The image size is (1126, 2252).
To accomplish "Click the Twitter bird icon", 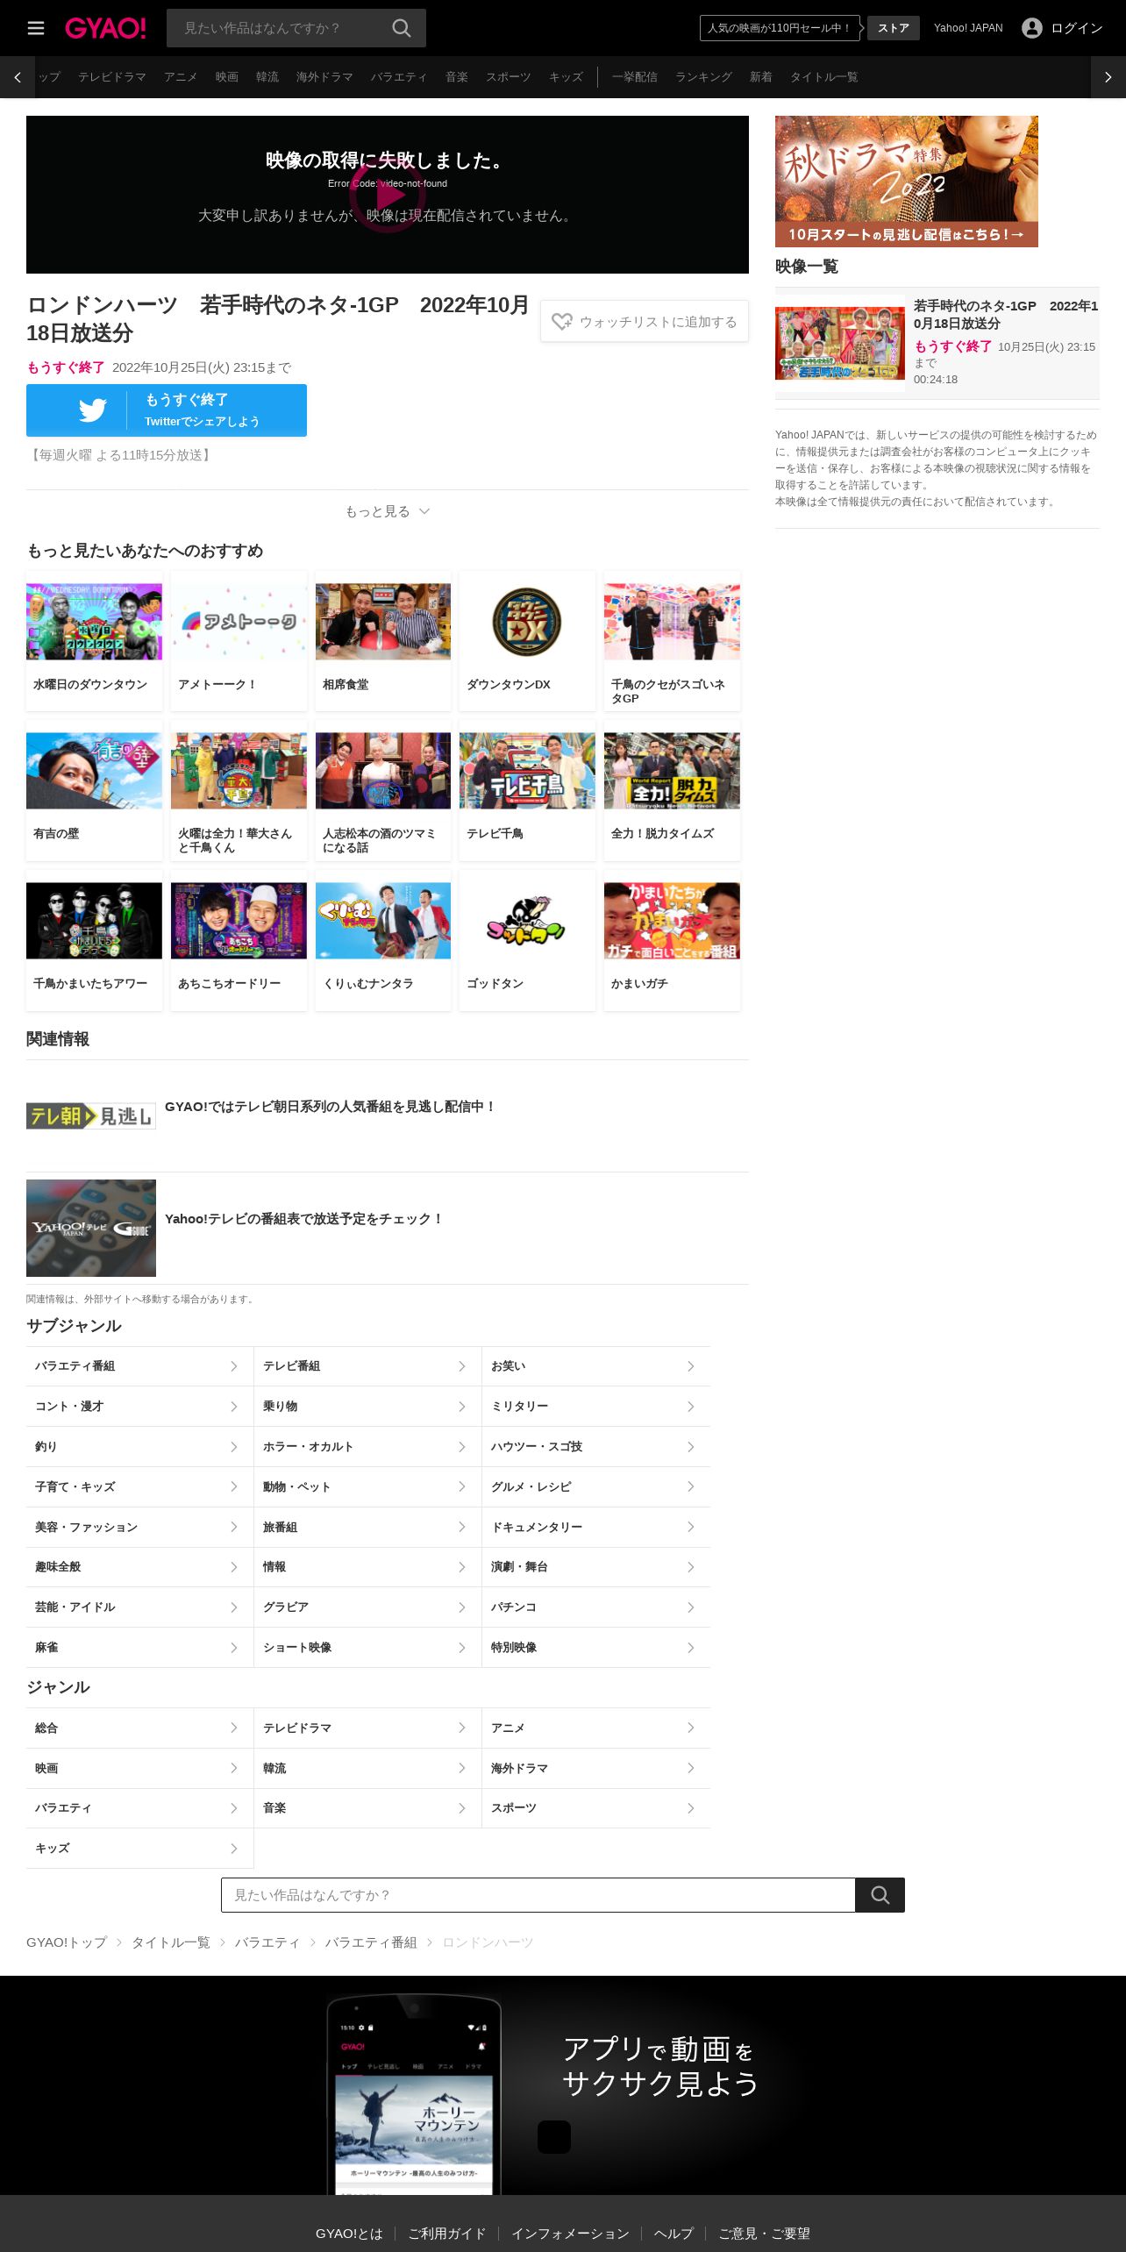I will (x=93, y=410).
